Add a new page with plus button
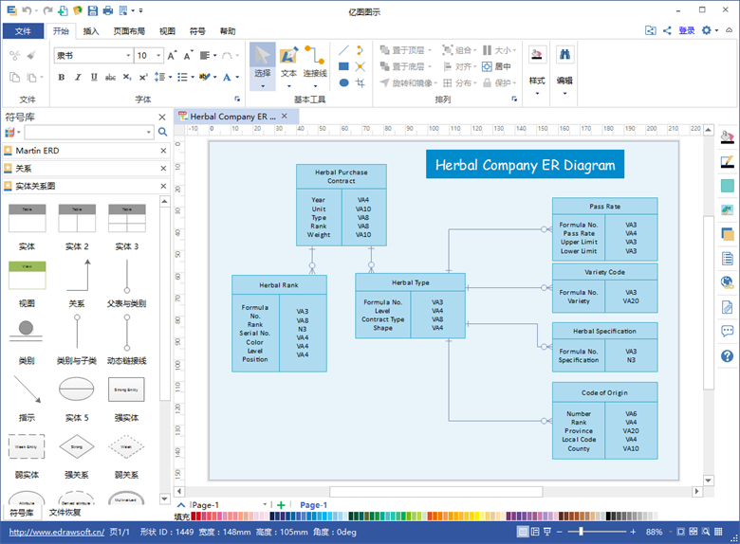This screenshot has height=544, width=740. [x=281, y=505]
